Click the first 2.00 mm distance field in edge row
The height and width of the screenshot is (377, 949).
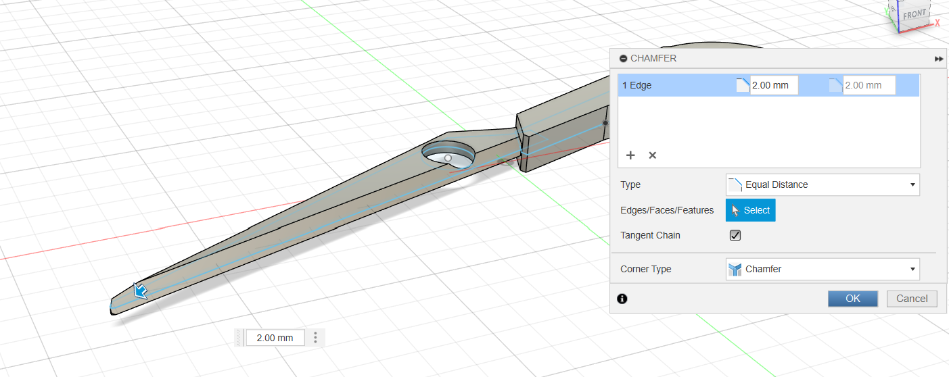click(x=774, y=85)
